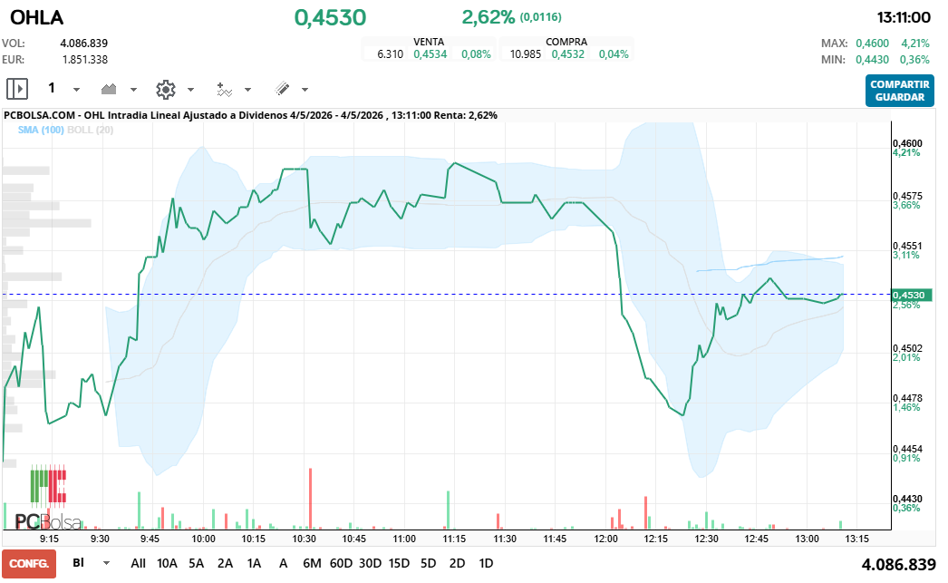Click the 0,4575 price axis label

click(x=907, y=196)
